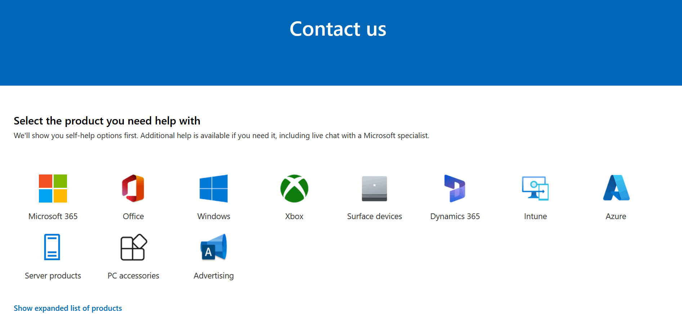
Task: Pick the gray Surface devices icon
Action: [x=375, y=189]
